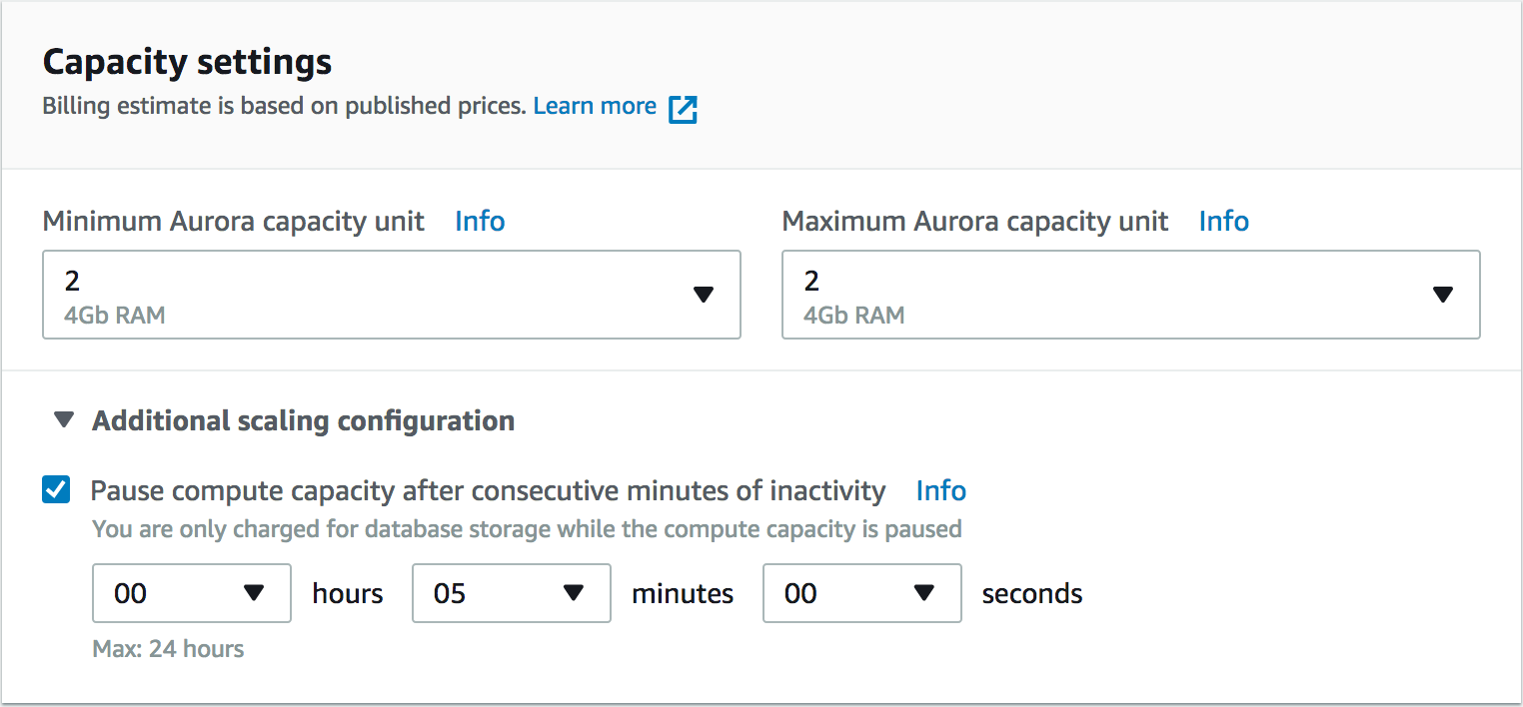Click the Capacity settings heading
Image resolution: width=1523 pixels, height=707 pixels.
(x=187, y=62)
